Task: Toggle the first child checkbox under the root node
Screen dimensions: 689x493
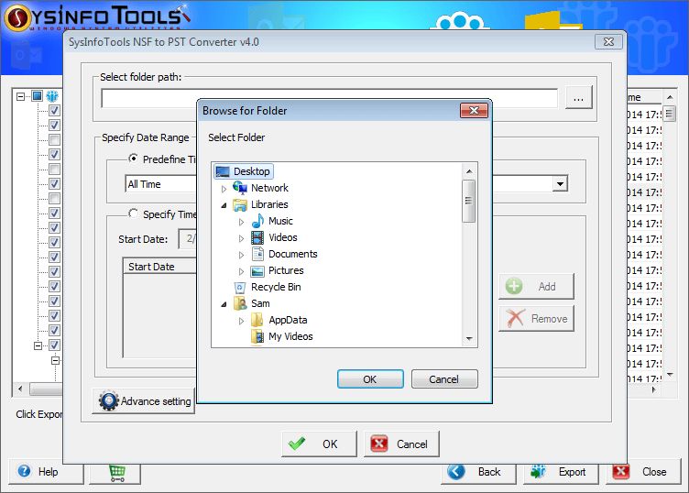Action: tap(54, 110)
